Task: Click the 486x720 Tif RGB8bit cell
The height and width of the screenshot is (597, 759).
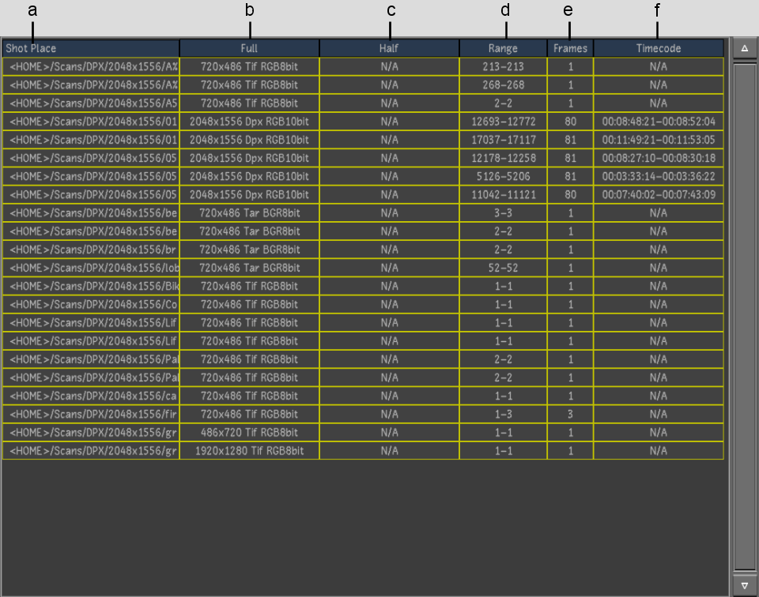Action: (x=249, y=433)
